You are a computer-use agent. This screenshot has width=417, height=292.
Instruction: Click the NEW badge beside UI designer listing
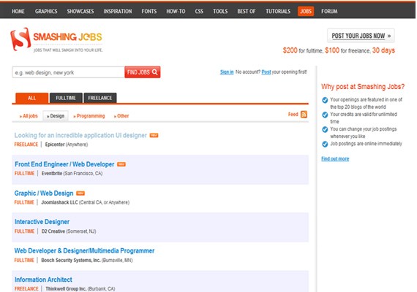coord(154,135)
